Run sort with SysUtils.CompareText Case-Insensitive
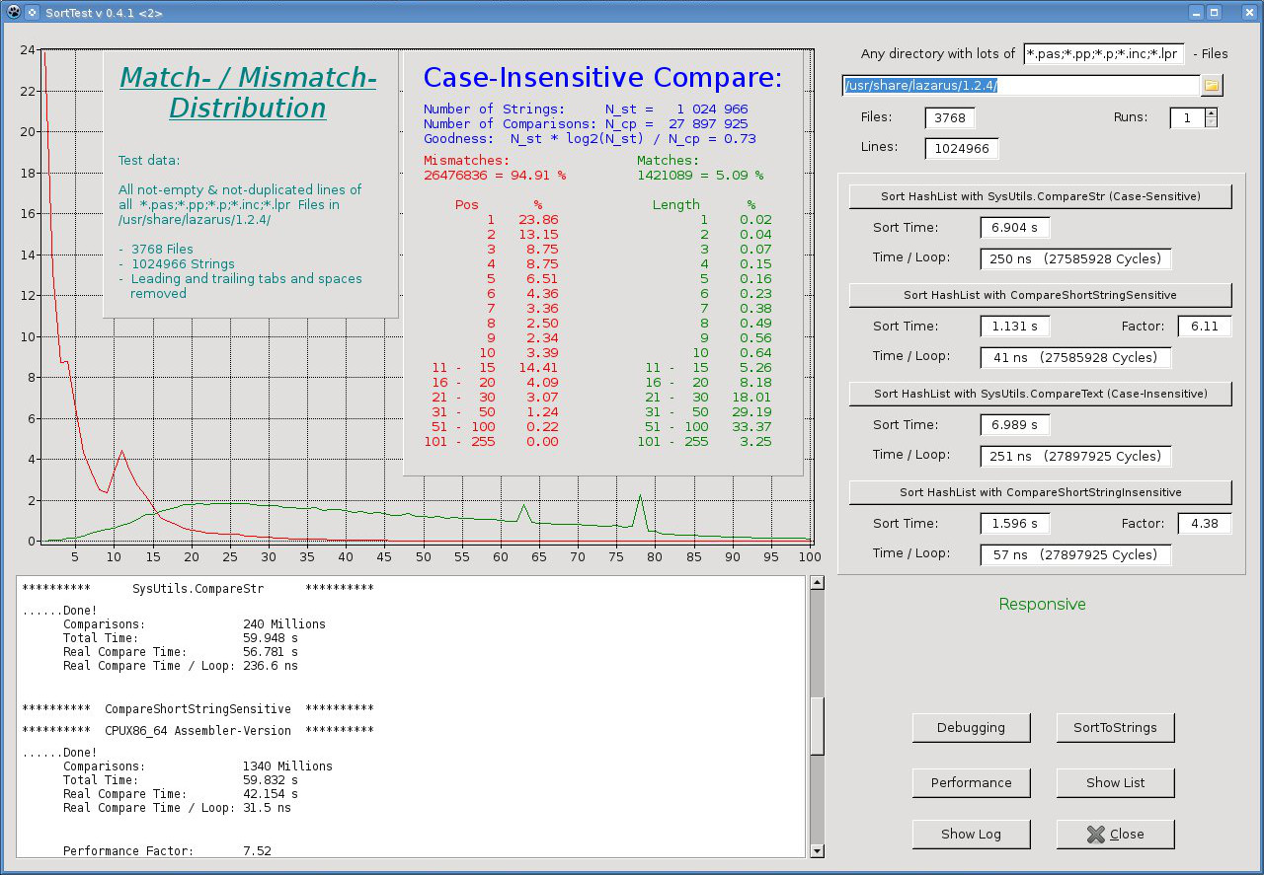This screenshot has width=1264, height=875. [1040, 394]
